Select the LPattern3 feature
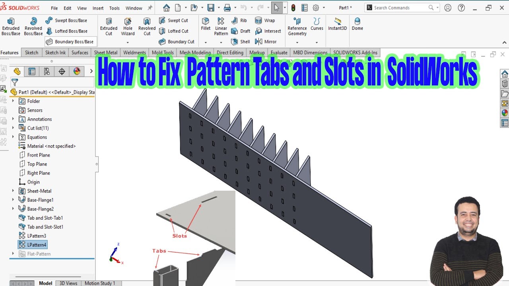This screenshot has height=286, width=509. [x=33, y=236]
